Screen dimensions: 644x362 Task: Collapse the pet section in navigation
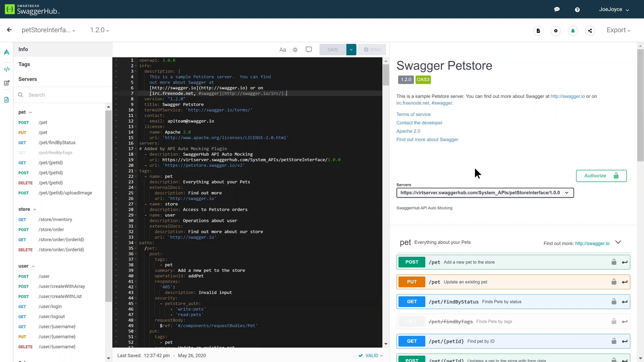tap(31, 112)
